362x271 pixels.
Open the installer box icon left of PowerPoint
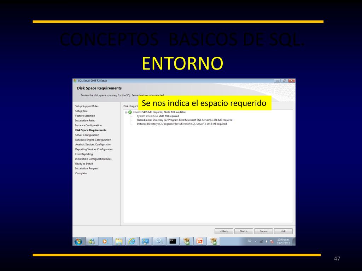(x=186, y=241)
